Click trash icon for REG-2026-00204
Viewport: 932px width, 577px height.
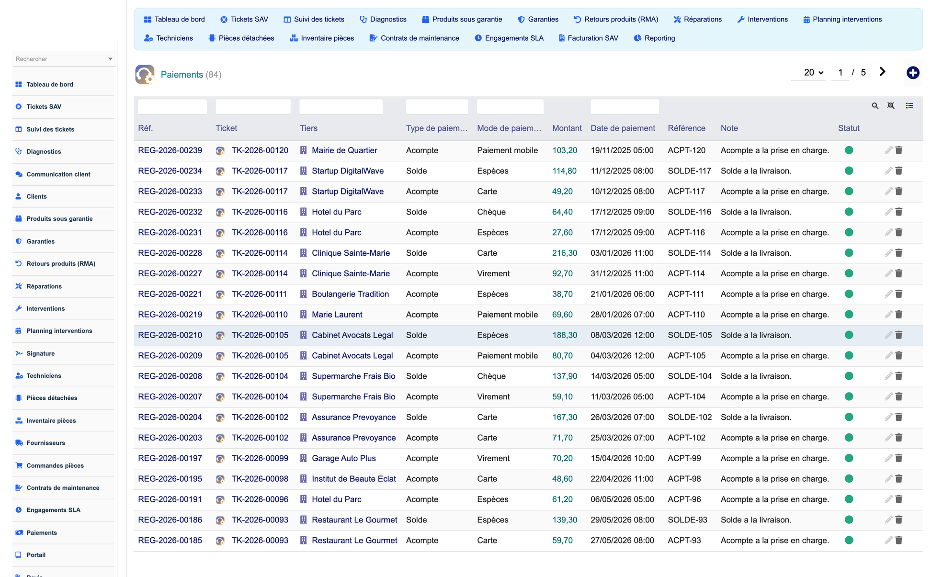(899, 417)
